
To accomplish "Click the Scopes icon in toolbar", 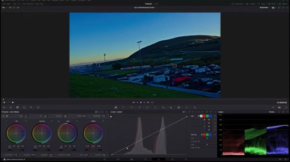I will coord(280,107).
